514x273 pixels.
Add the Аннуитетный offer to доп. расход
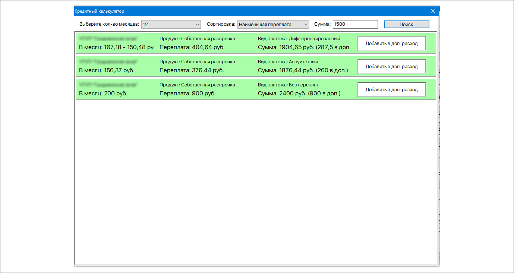[x=391, y=67]
